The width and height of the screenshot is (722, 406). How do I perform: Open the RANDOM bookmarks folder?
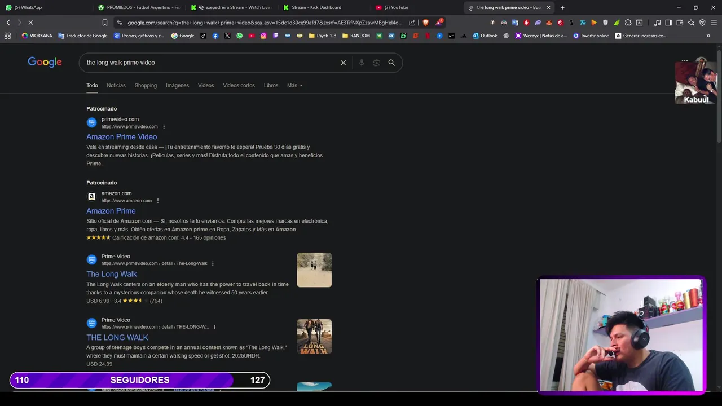356,36
